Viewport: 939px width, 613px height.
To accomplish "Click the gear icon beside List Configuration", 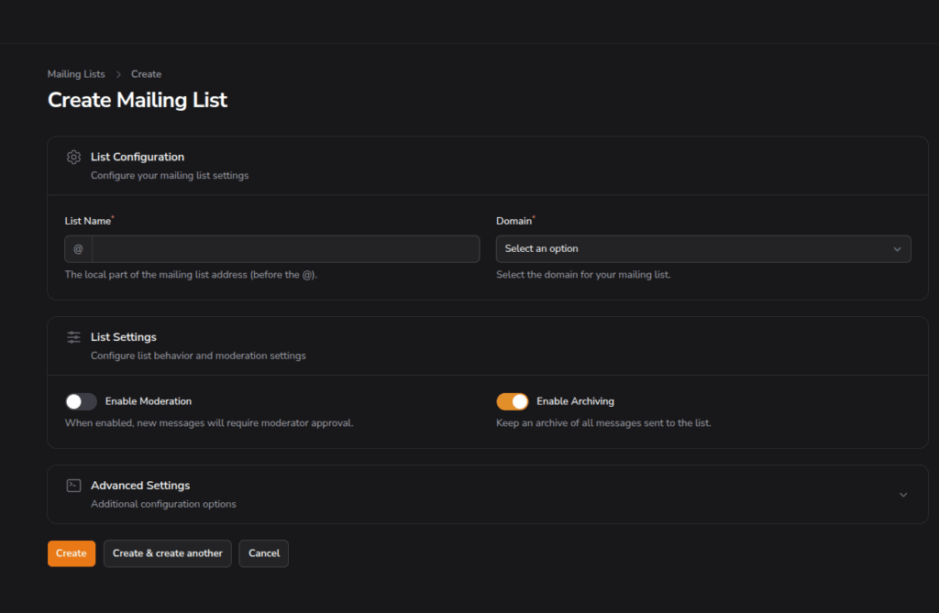I will pos(74,157).
